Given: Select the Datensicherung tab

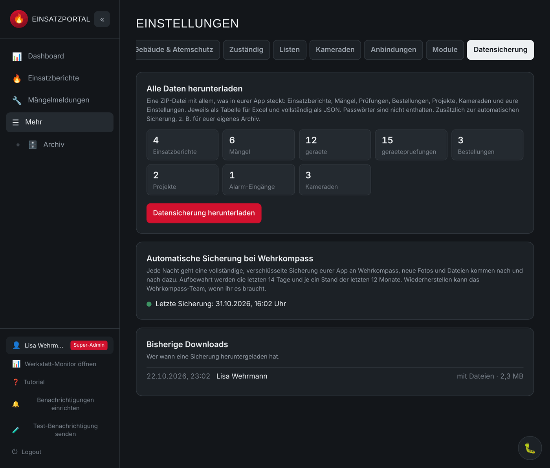Looking at the screenshot, I should pyautogui.click(x=500, y=50).
